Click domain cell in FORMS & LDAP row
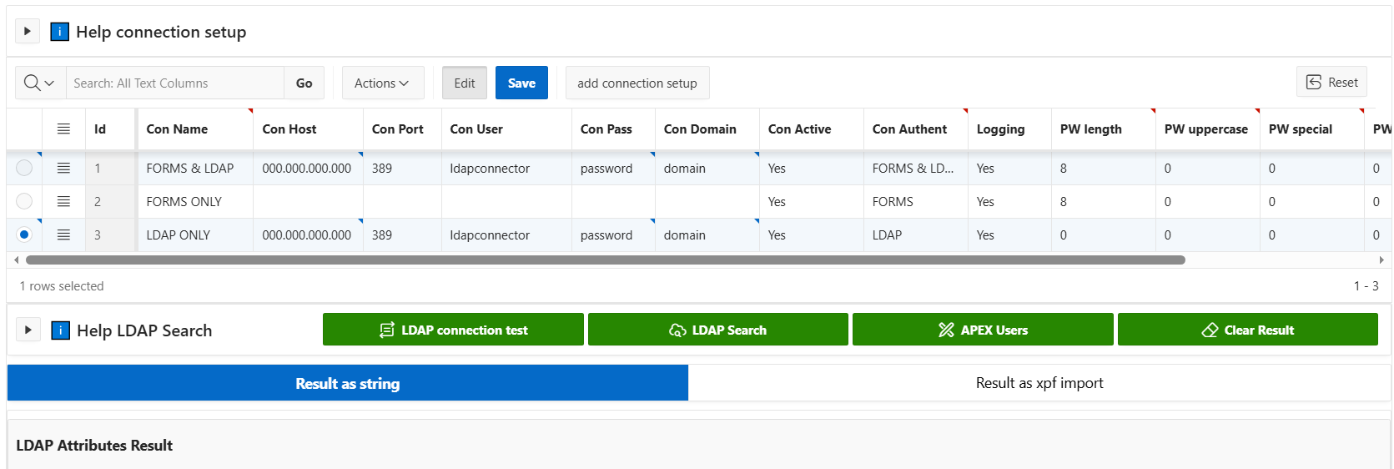 707,168
